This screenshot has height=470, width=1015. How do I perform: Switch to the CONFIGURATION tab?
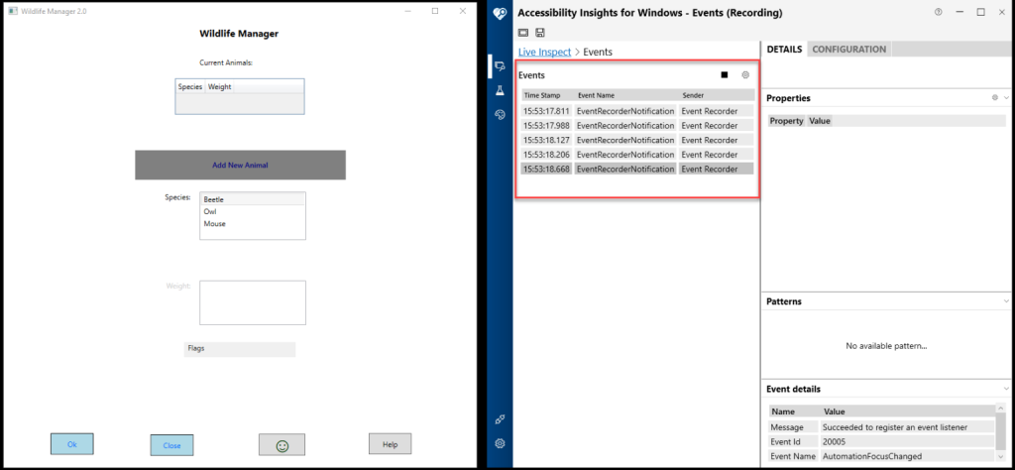[x=848, y=50]
